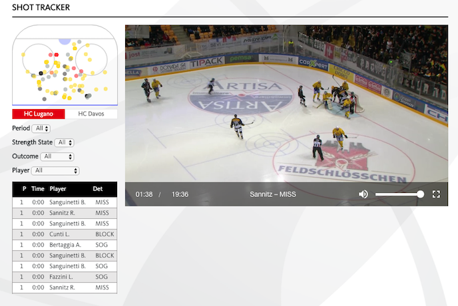This screenshot has height=306, width=458.
Task: Select the Cunti L. BLOCK shot row
Action: 65,235
